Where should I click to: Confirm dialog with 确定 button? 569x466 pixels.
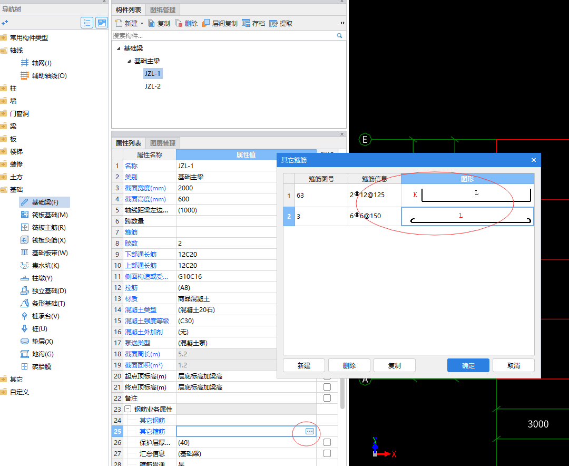coord(468,365)
